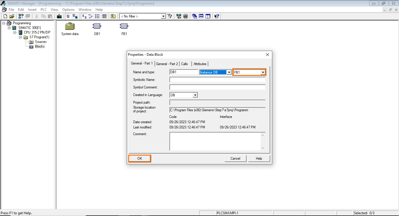Click the context Help arrow-question icon

coord(217,16)
